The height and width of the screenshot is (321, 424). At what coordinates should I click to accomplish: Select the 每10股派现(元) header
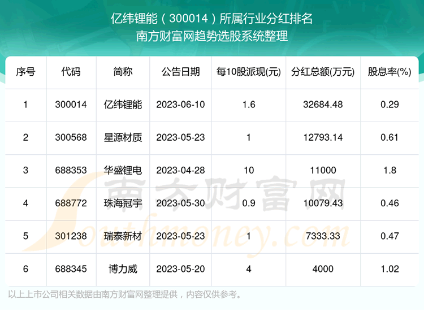tap(249, 72)
